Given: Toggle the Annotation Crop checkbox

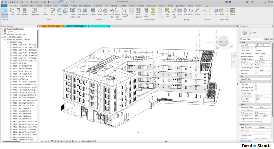Looking at the screenshot, I should tap(256, 90).
